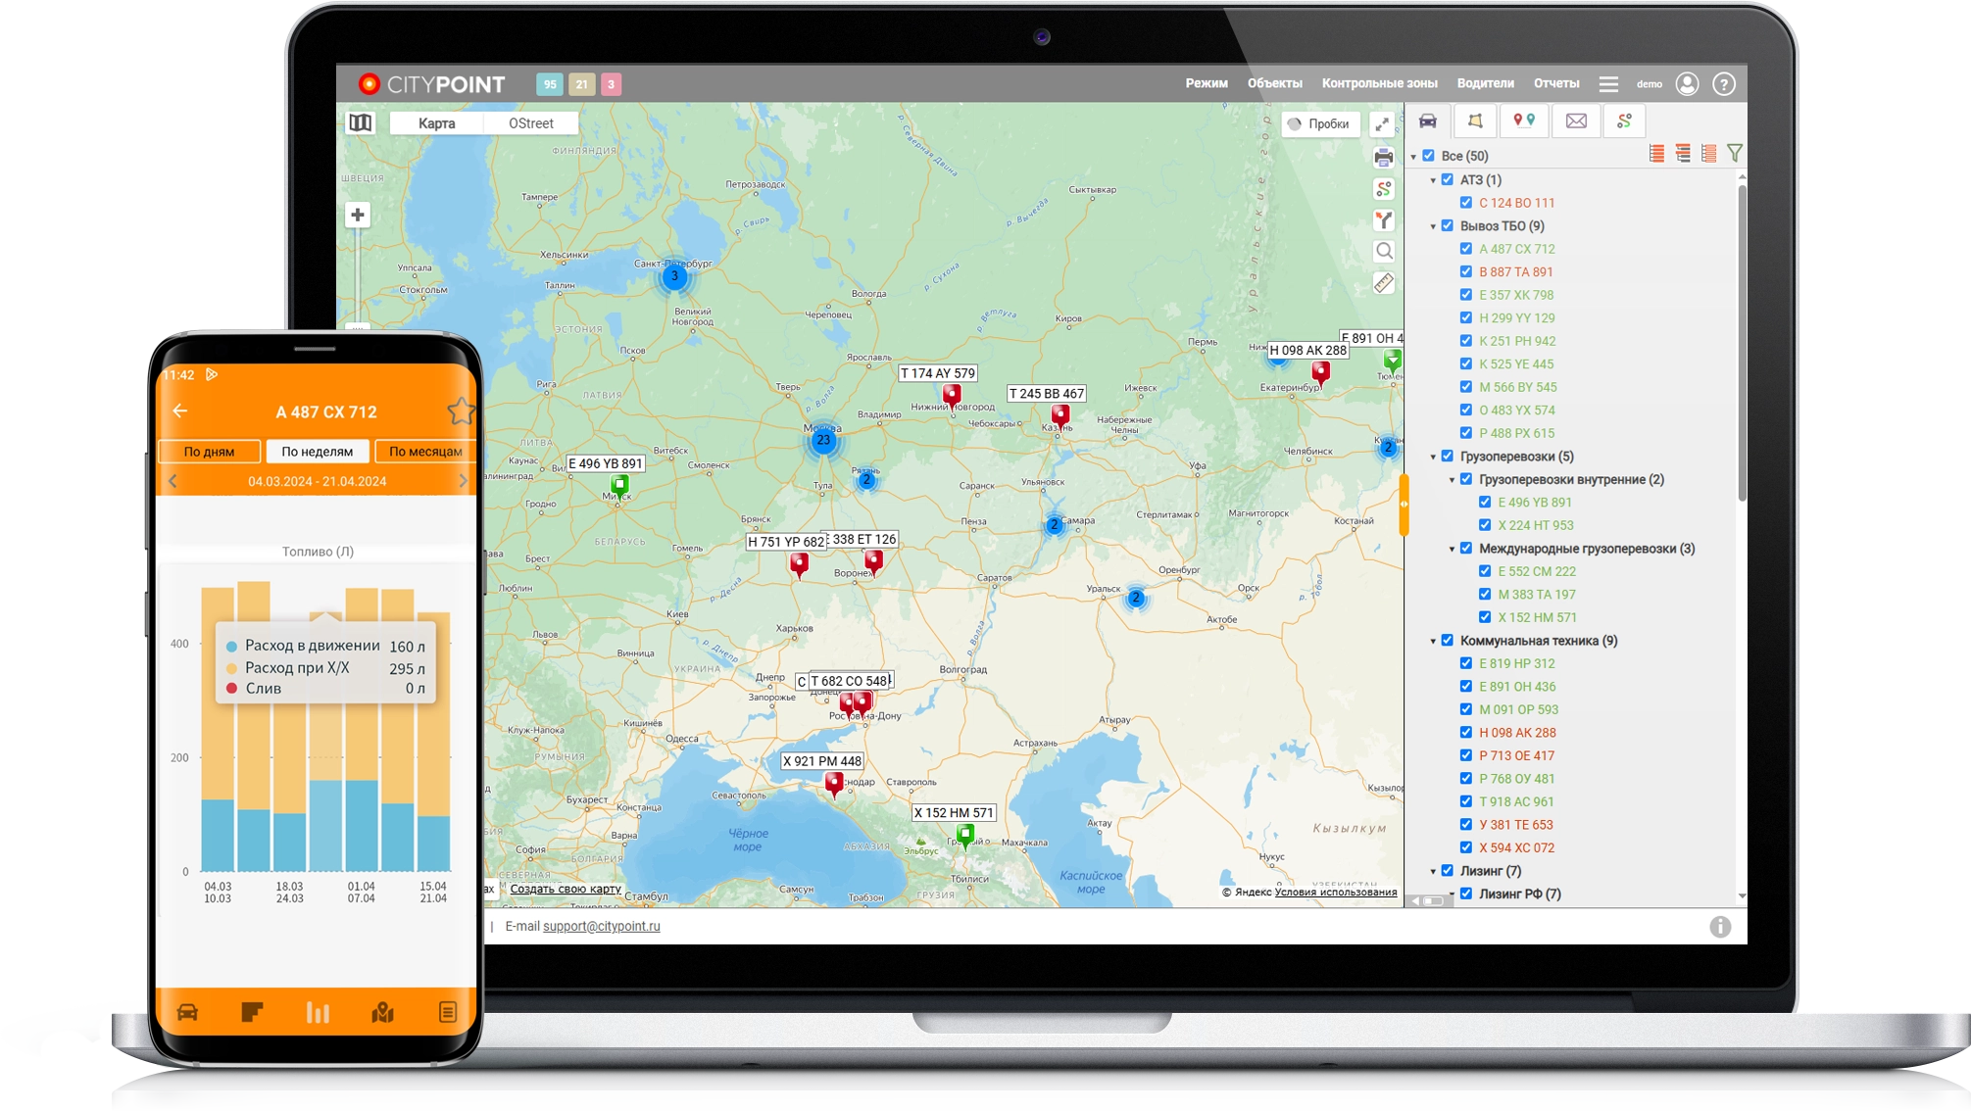Open the chart tab in phone bottom bar
1971x1111 pixels.
pyautogui.click(x=318, y=1012)
